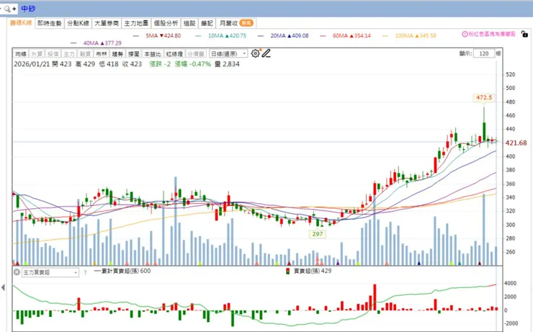Switch to the 分點K線 tab
Screen dimensions: 533x332
pos(78,23)
